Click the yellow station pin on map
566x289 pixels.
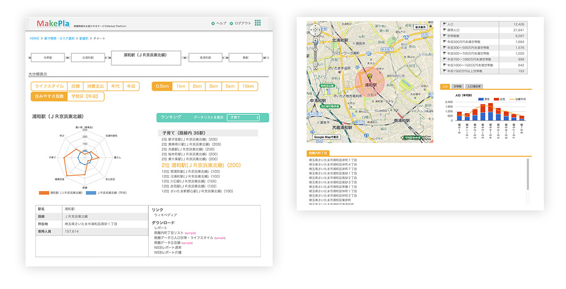pos(370,77)
